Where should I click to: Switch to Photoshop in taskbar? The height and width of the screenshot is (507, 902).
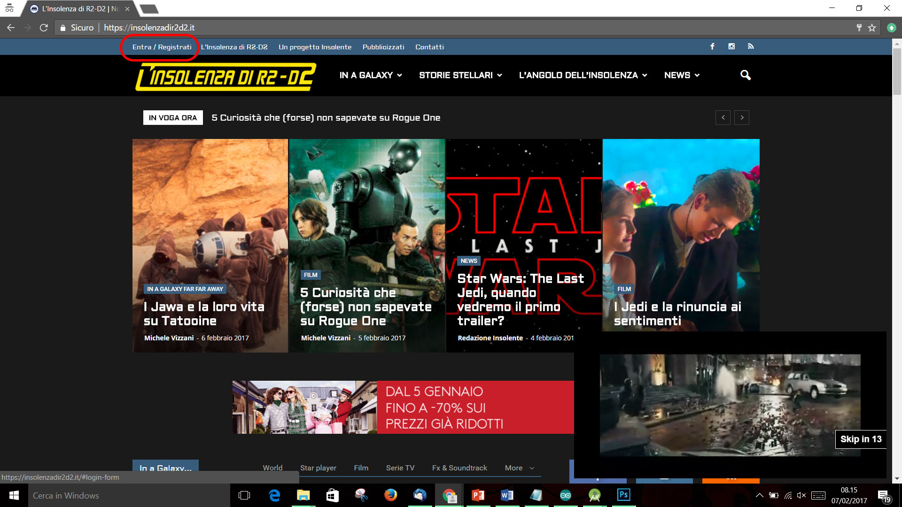click(624, 495)
